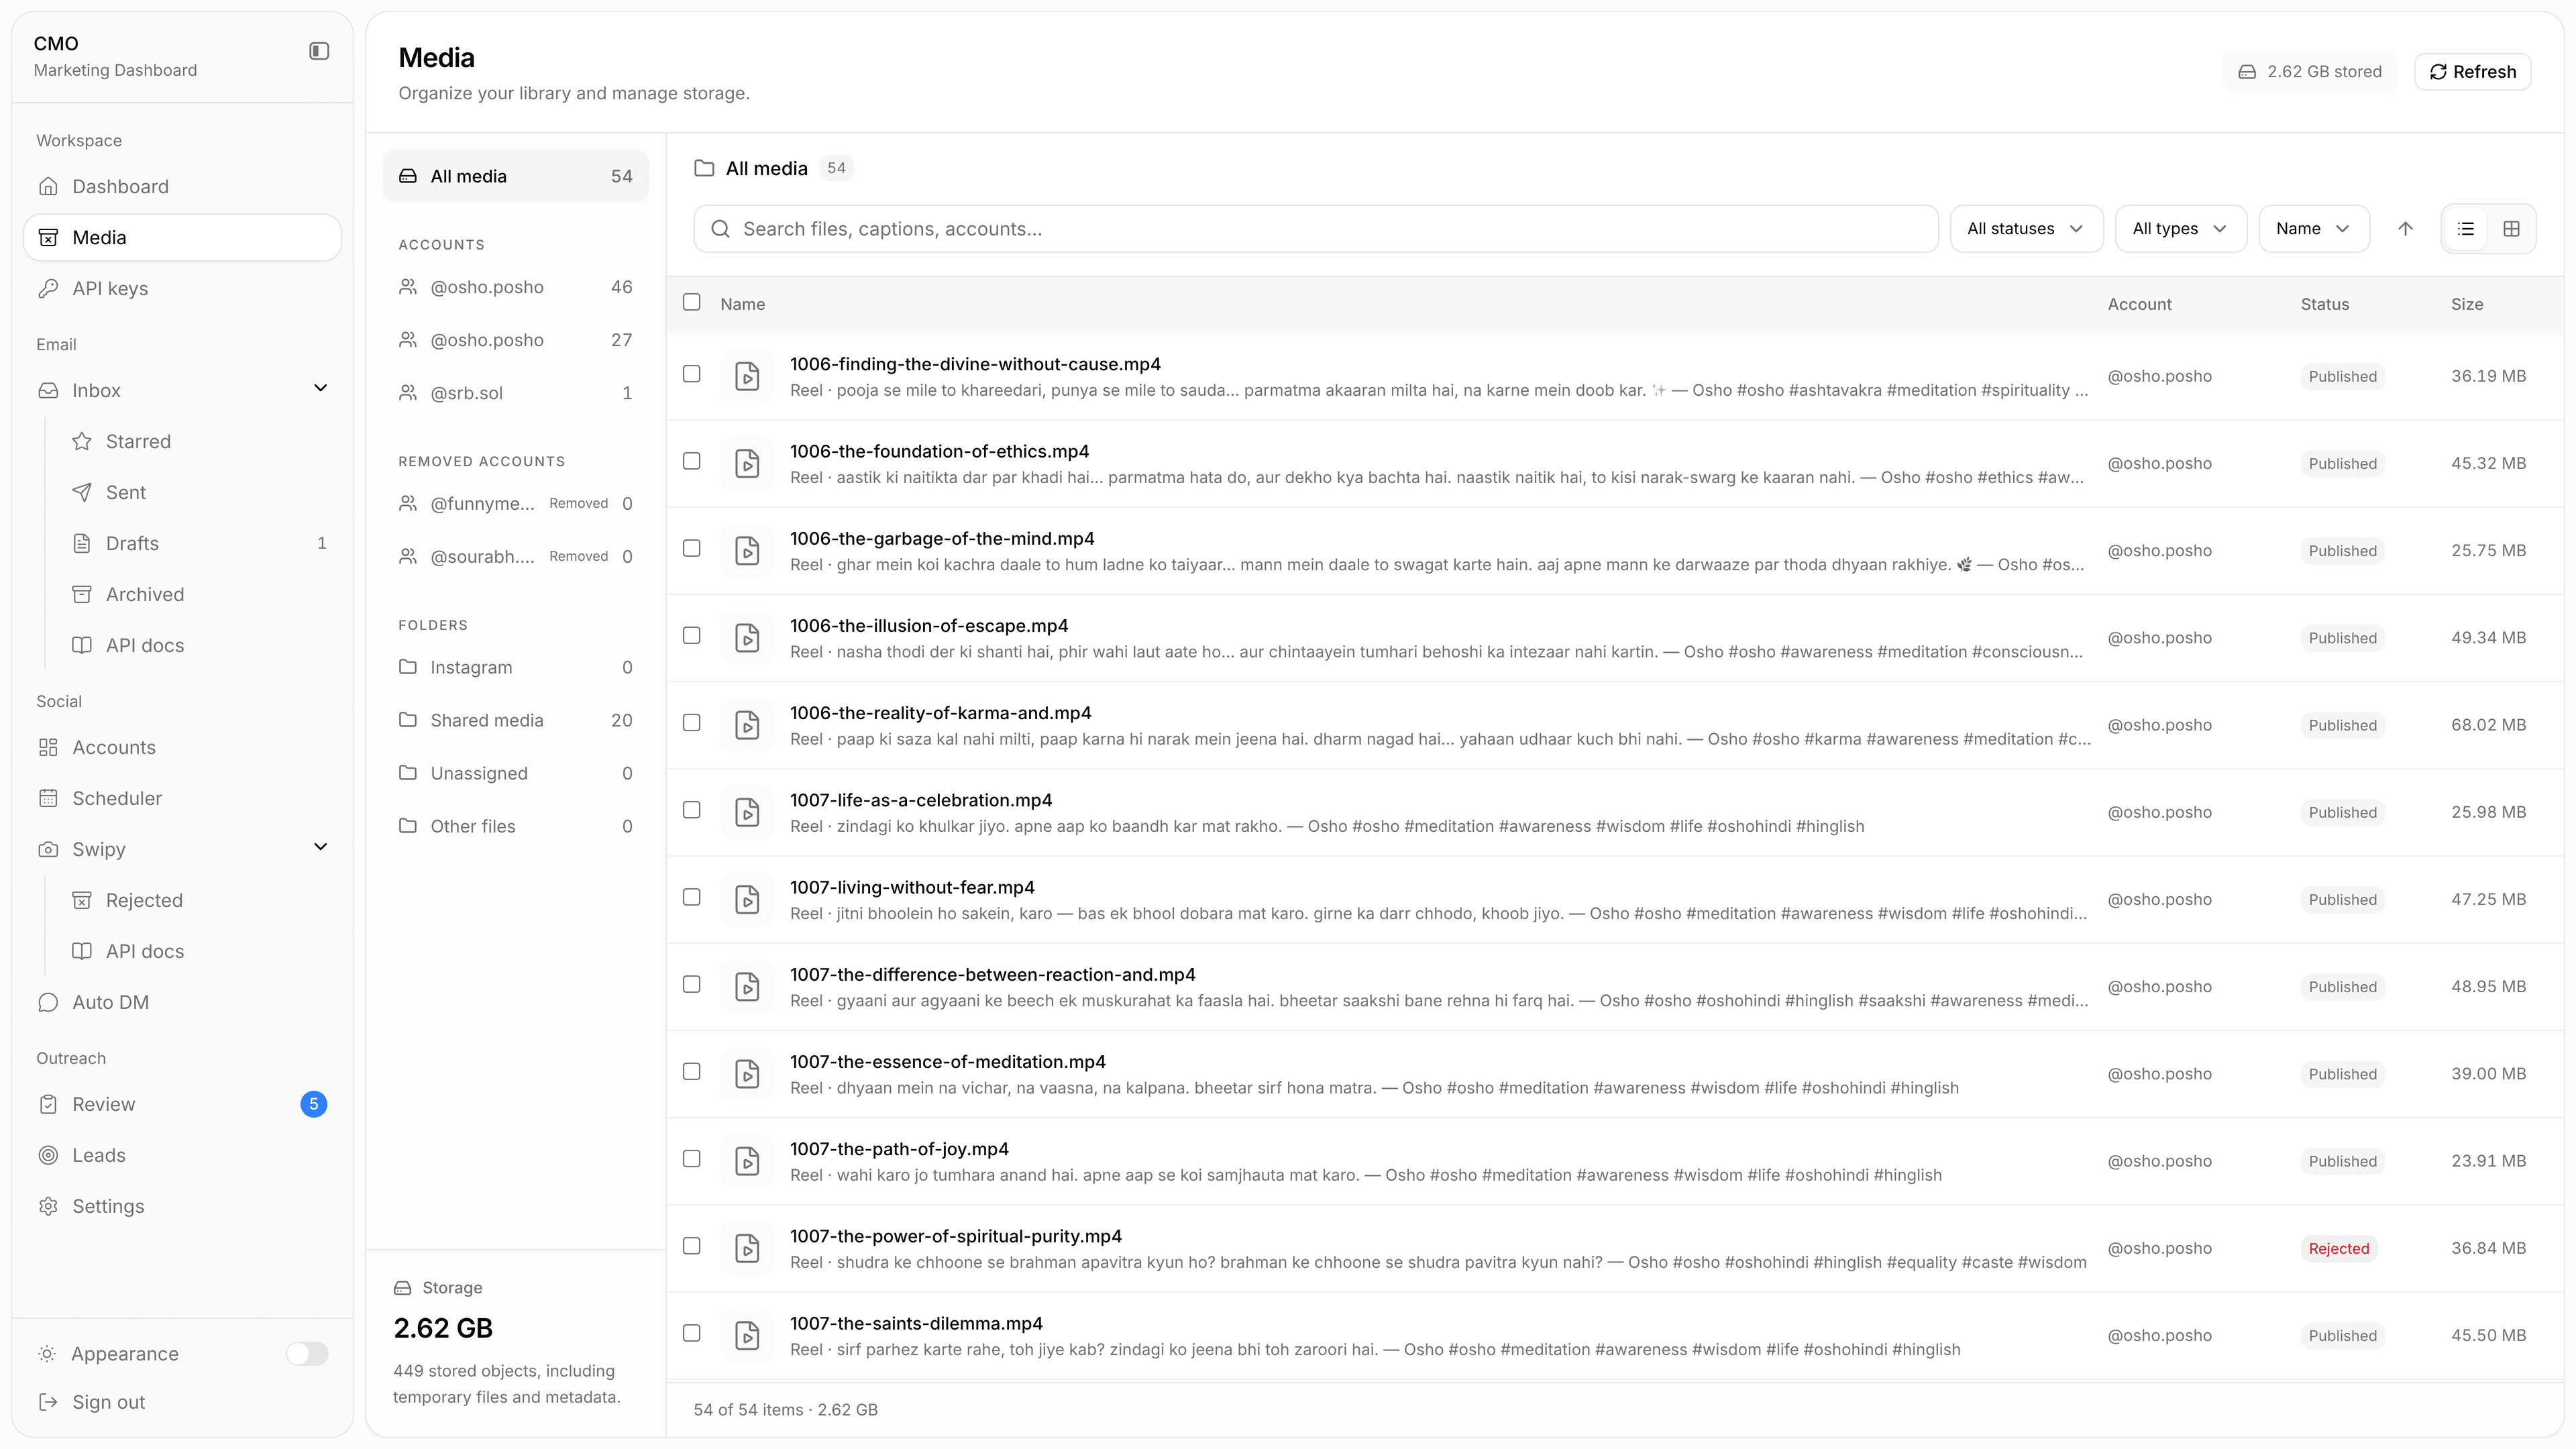
Task: Click the star icon beside Starred
Action: [82, 441]
